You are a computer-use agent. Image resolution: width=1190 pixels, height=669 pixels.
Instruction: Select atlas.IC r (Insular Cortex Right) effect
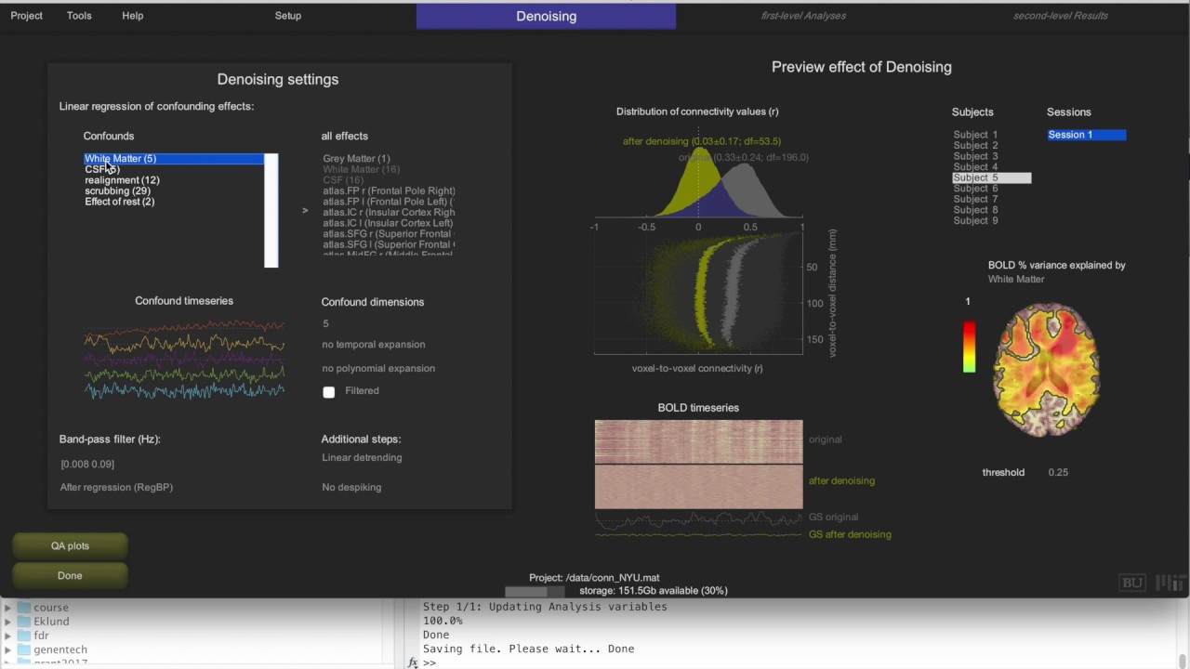coord(389,213)
